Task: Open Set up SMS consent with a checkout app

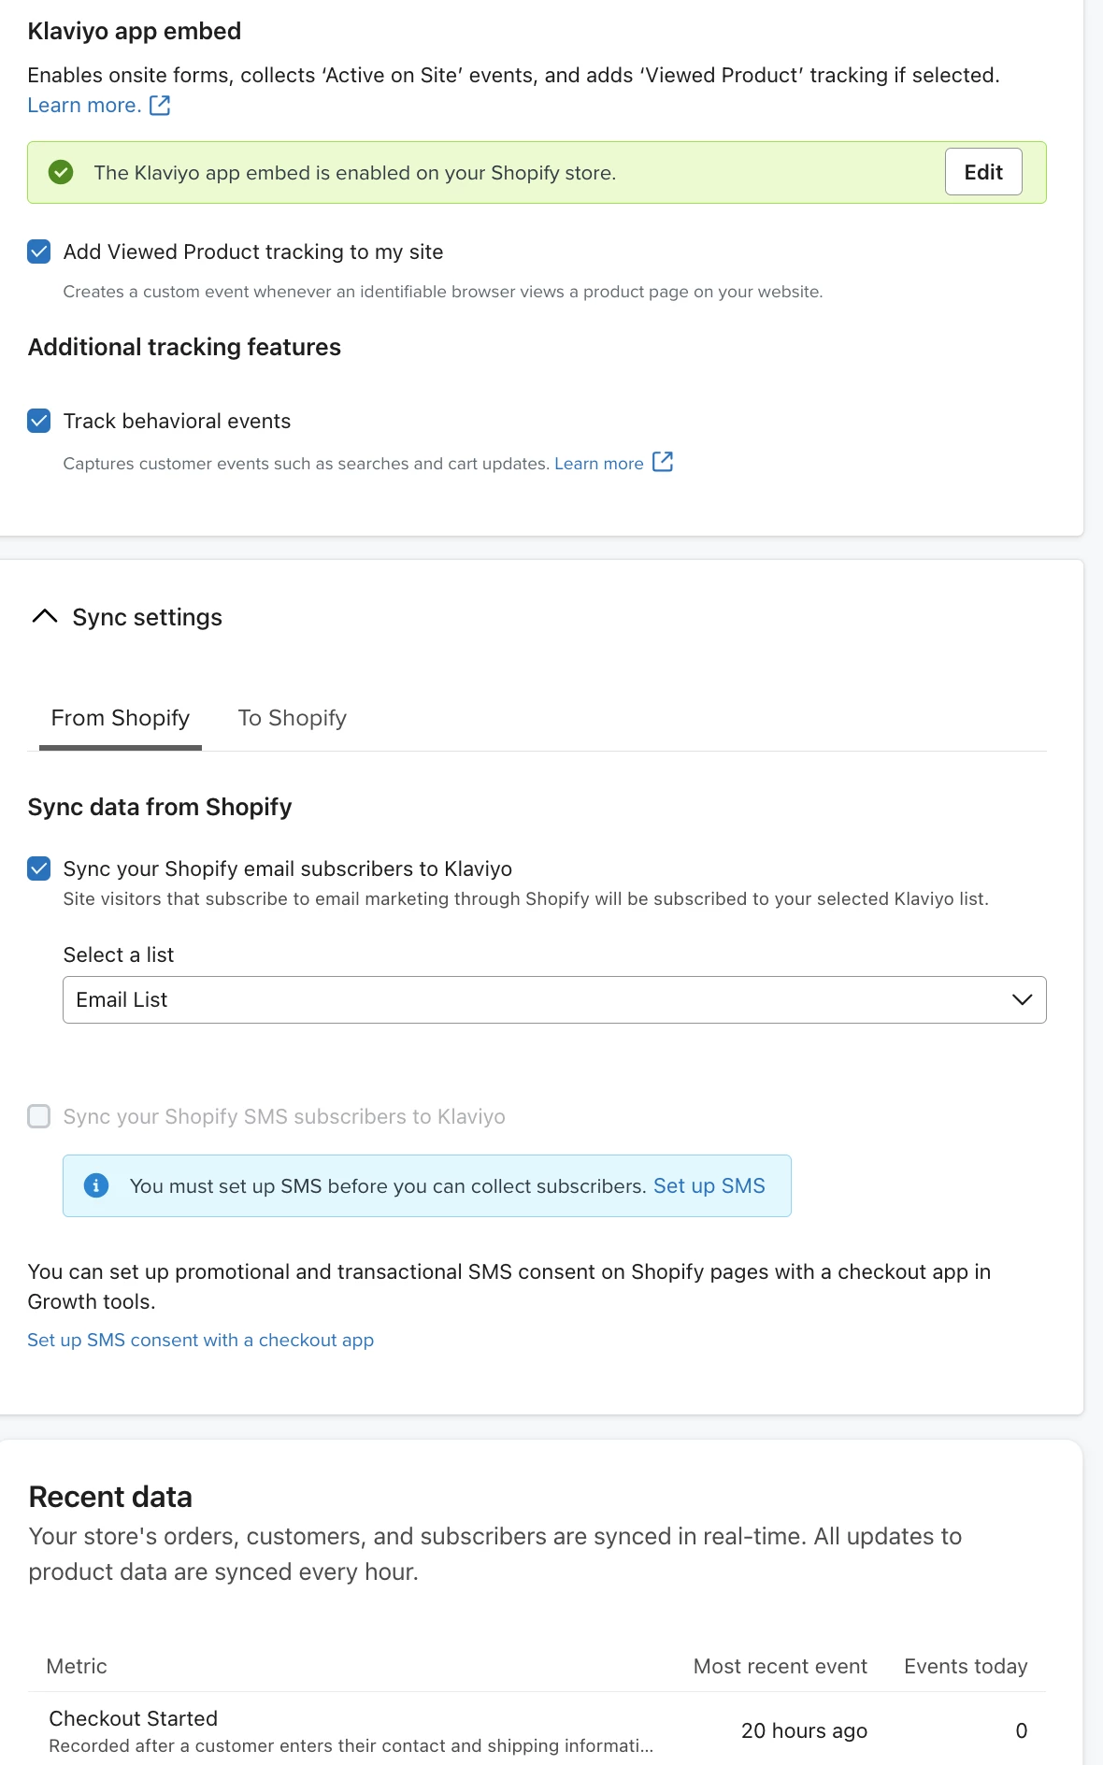Action: coord(201,1340)
